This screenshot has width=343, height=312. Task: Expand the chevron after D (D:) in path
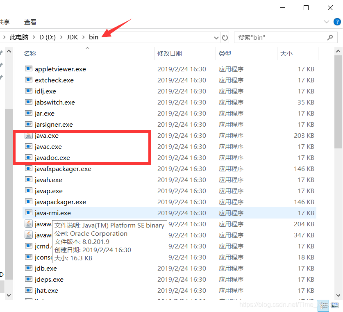61,37
